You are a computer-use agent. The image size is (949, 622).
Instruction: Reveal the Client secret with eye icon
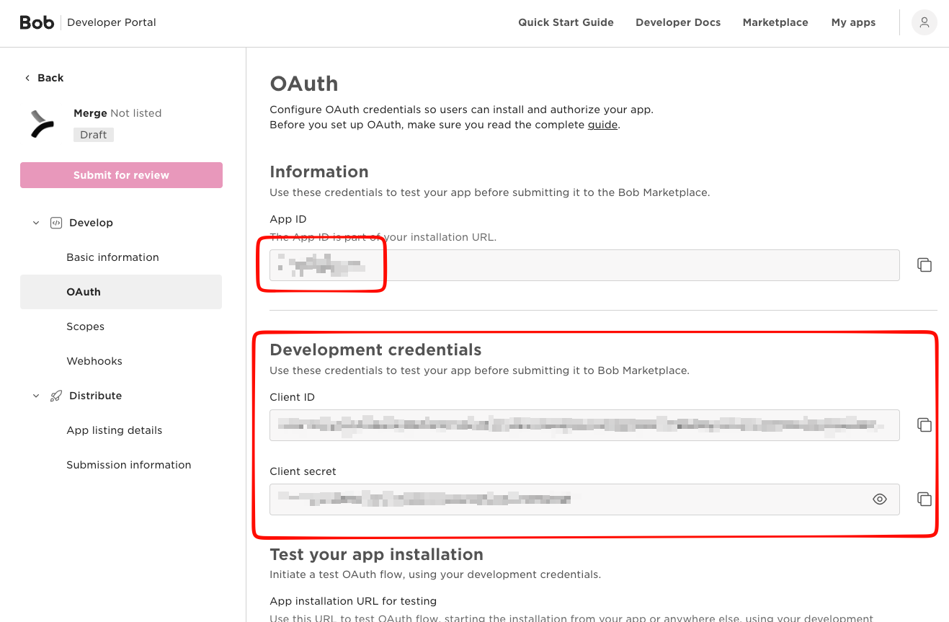coord(879,499)
